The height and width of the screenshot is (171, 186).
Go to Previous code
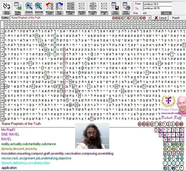(50, 6)
